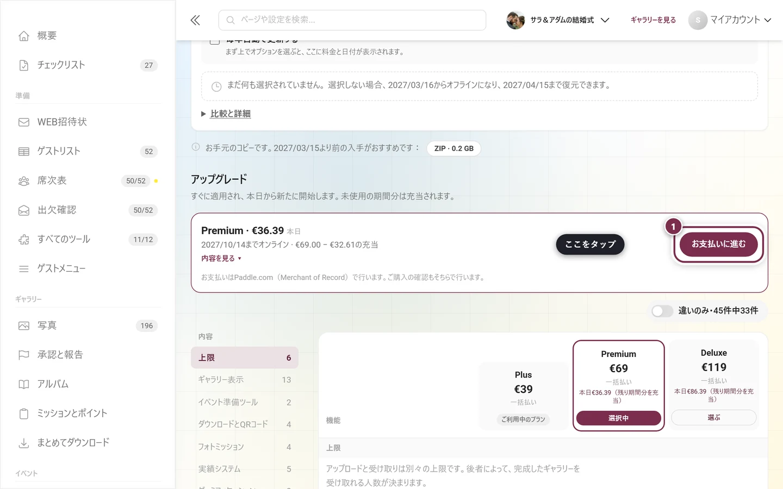Expand 内容を見る details

(x=221, y=259)
